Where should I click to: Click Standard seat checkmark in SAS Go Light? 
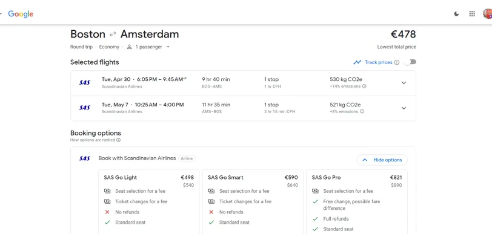pyautogui.click(x=107, y=223)
